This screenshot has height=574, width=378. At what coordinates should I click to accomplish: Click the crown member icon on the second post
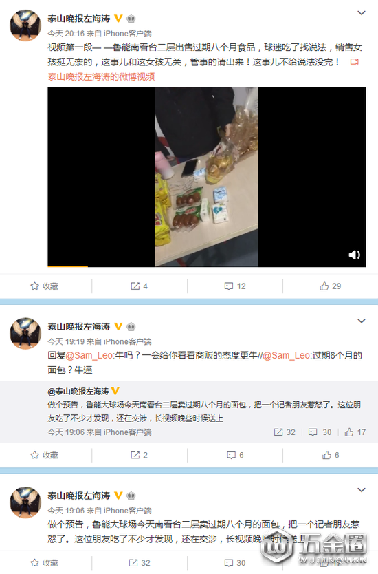tap(131, 326)
